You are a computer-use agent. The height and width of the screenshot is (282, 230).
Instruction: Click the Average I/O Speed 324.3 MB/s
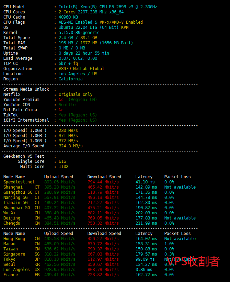coord(70,146)
